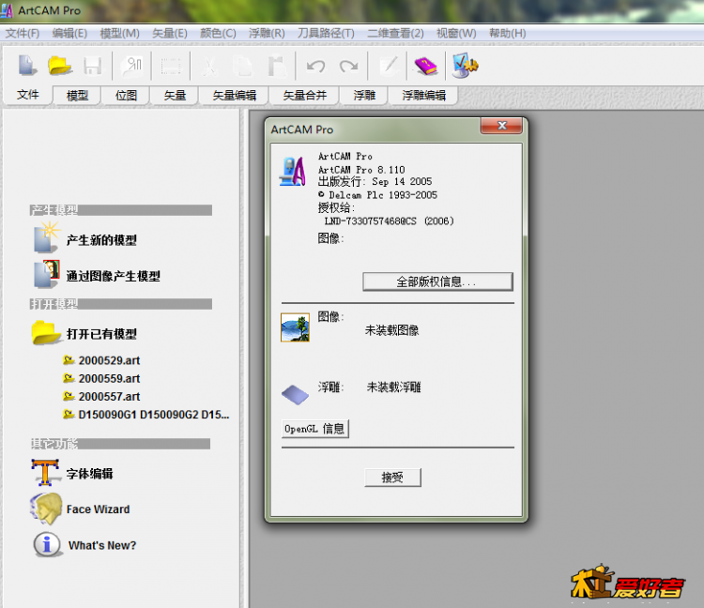Click the OpenGL 信息 button
This screenshot has height=608, width=704.
click(x=314, y=429)
